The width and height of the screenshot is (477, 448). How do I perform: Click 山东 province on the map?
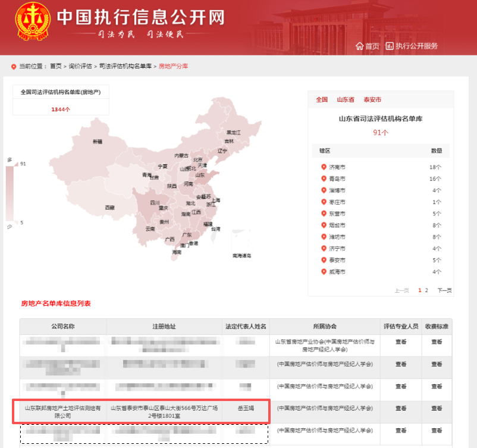point(200,175)
